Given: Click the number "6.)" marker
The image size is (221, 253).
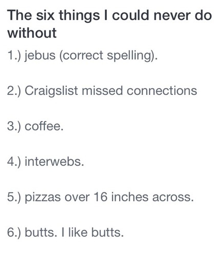Looking at the screenshot, I should click(x=14, y=233).
